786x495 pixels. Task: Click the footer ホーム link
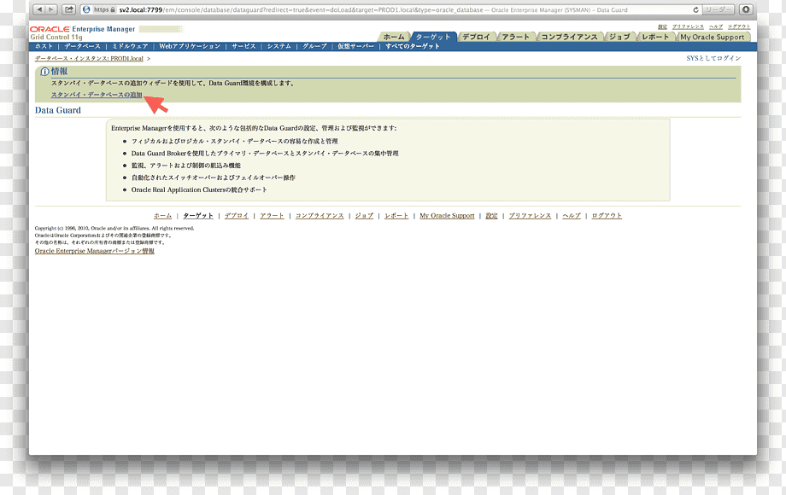162,216
